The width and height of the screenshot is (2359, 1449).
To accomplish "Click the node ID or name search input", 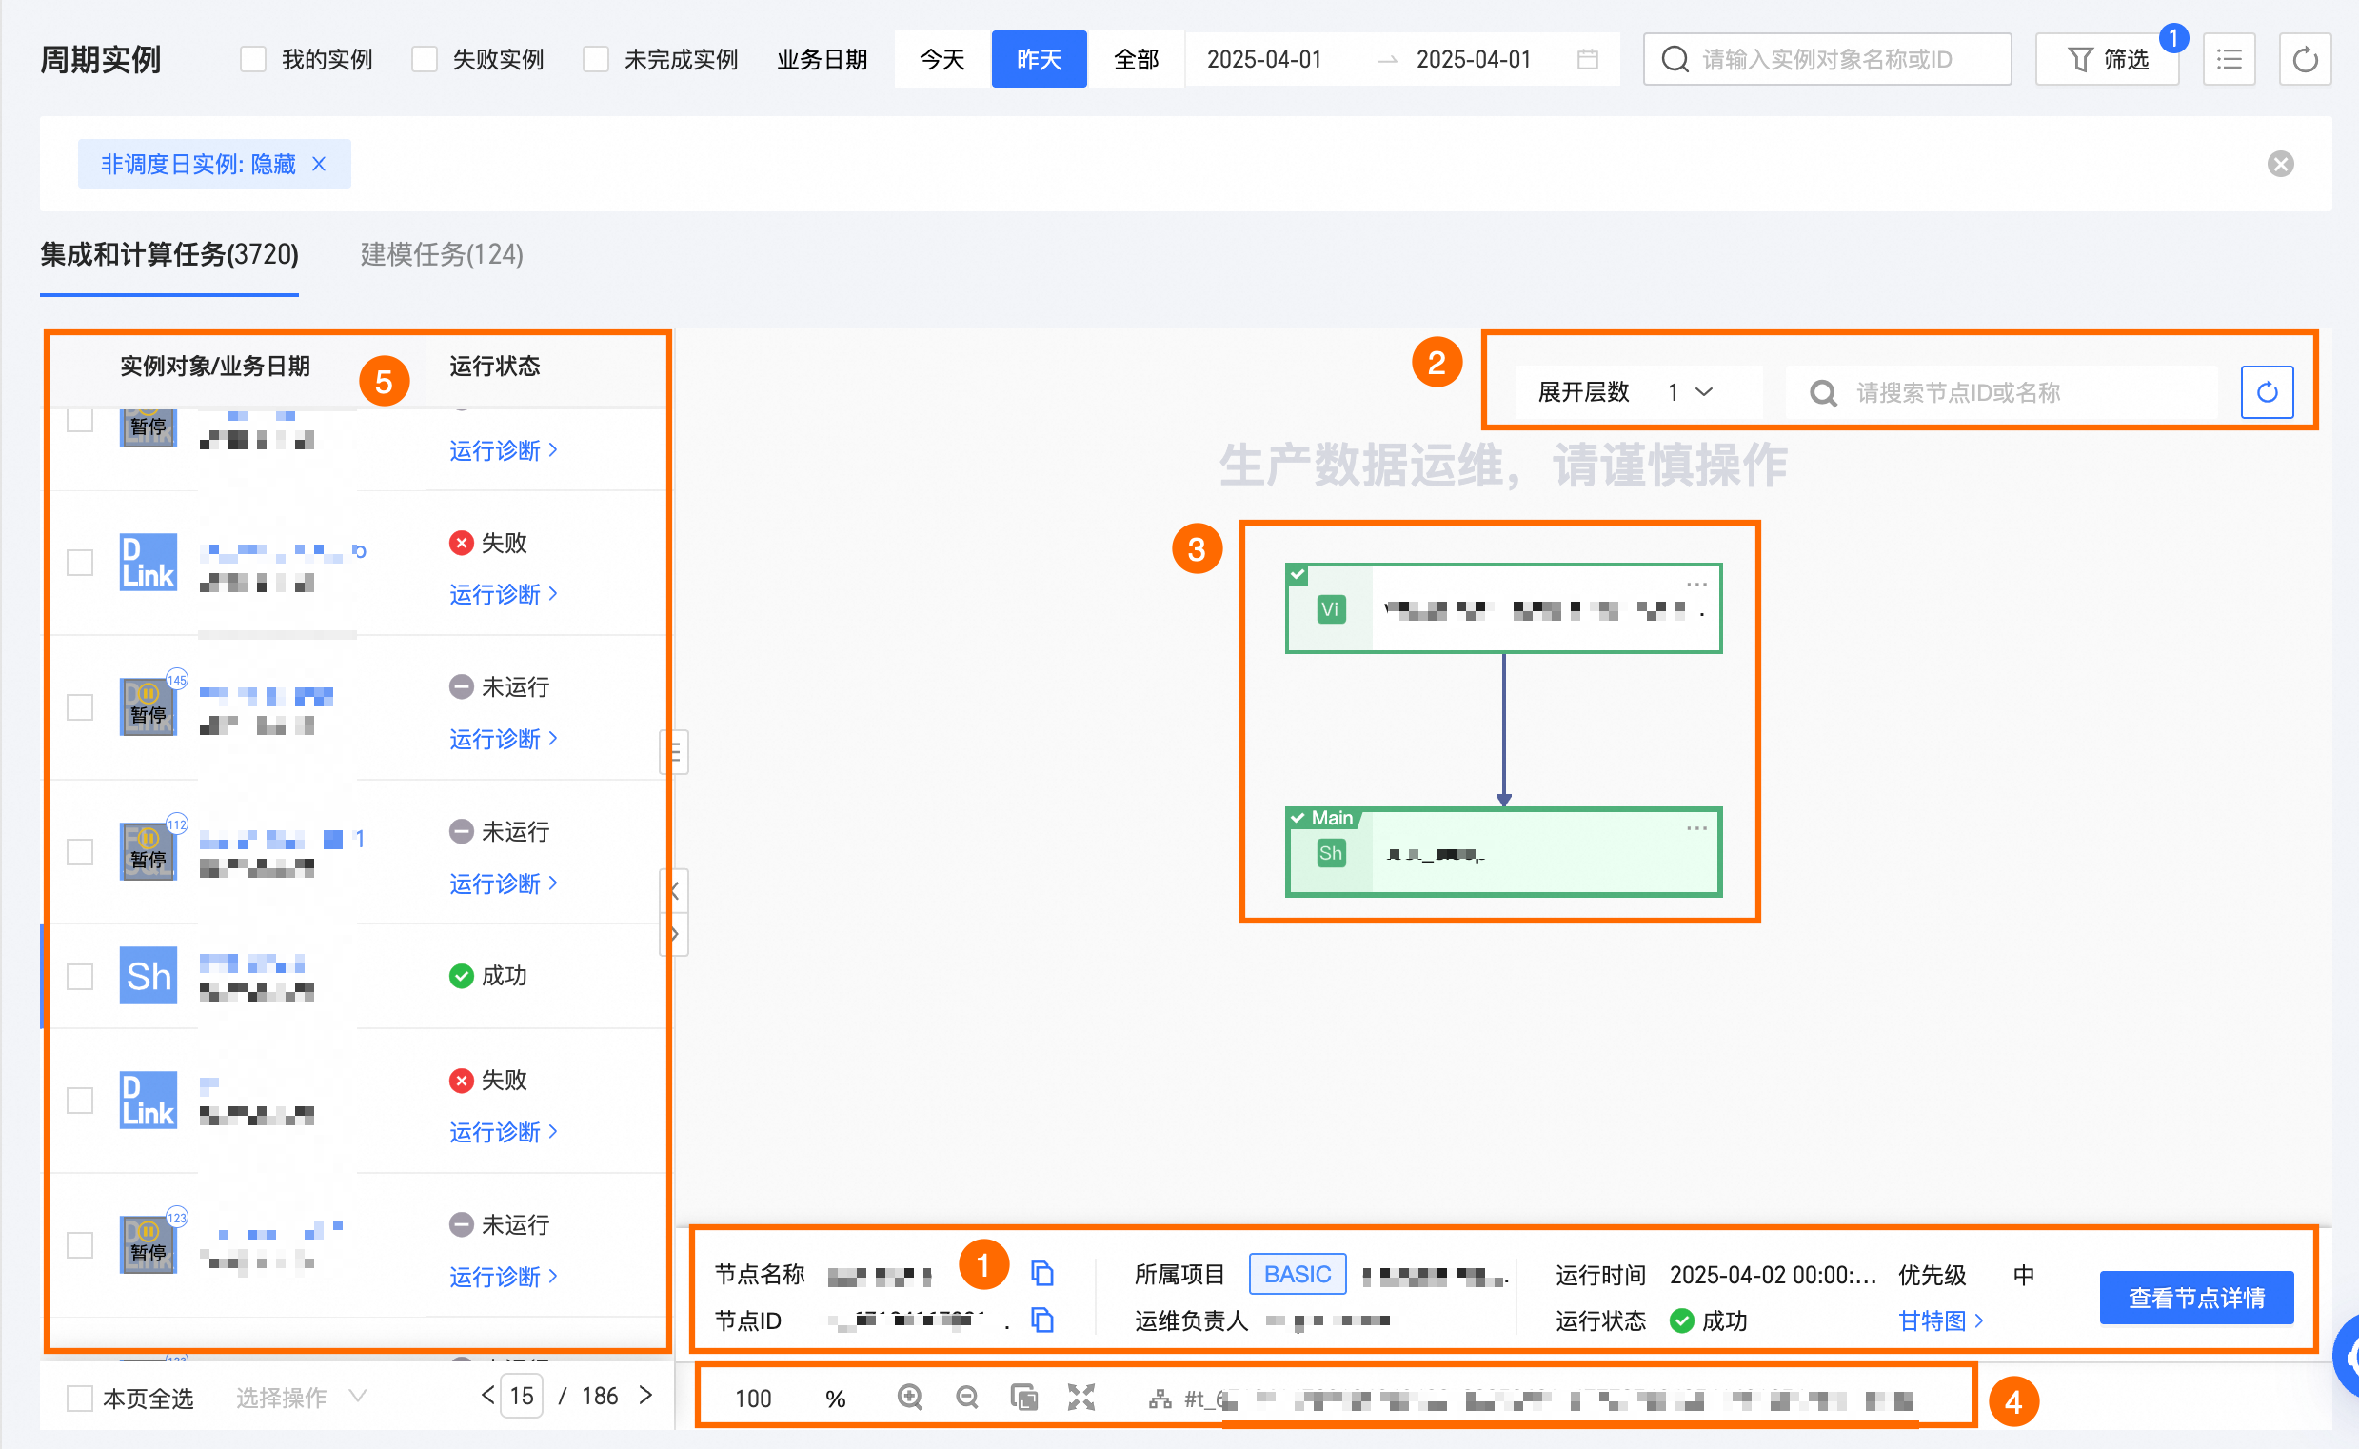I will [2003, 392].
